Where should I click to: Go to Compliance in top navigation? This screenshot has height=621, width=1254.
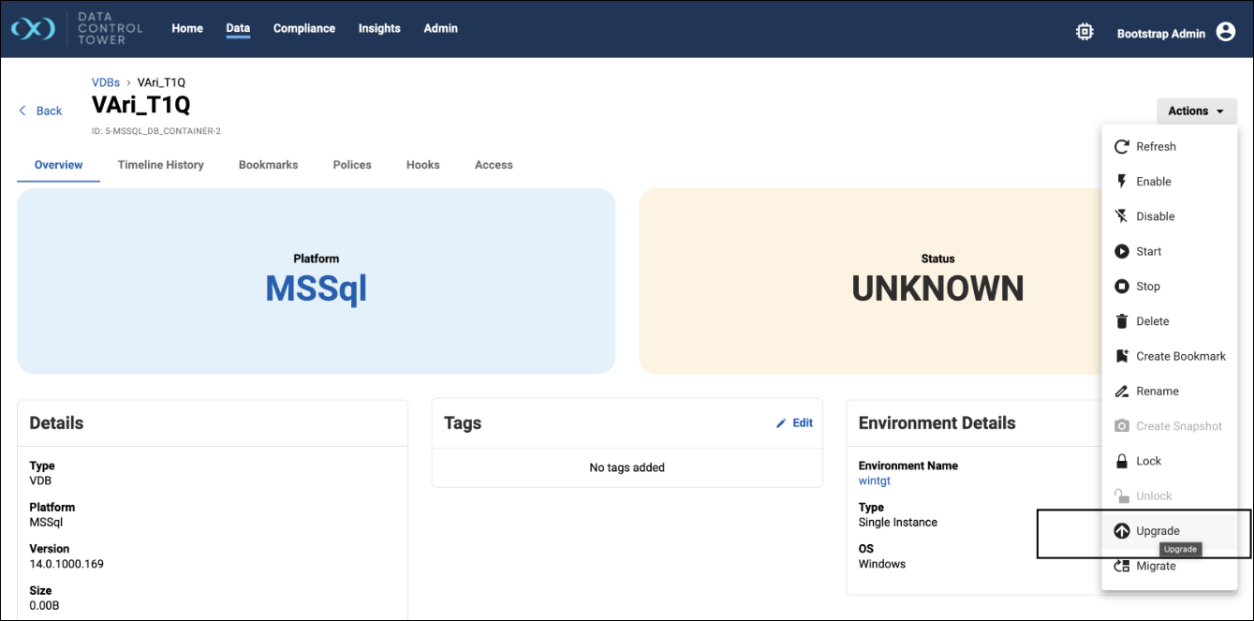click(303, 28)
